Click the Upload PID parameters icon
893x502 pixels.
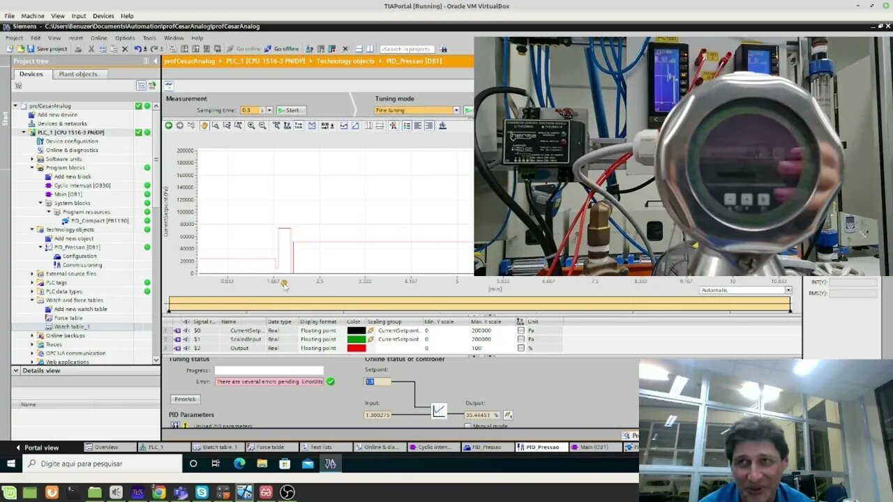[x=175, y=425]
